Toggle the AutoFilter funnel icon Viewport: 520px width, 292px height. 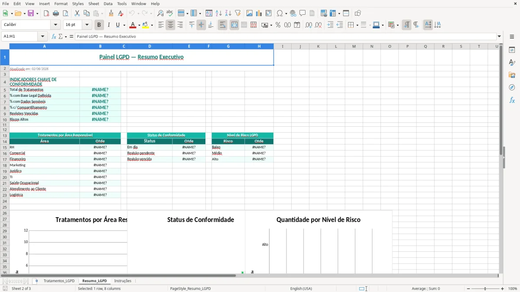click(237, 13)
